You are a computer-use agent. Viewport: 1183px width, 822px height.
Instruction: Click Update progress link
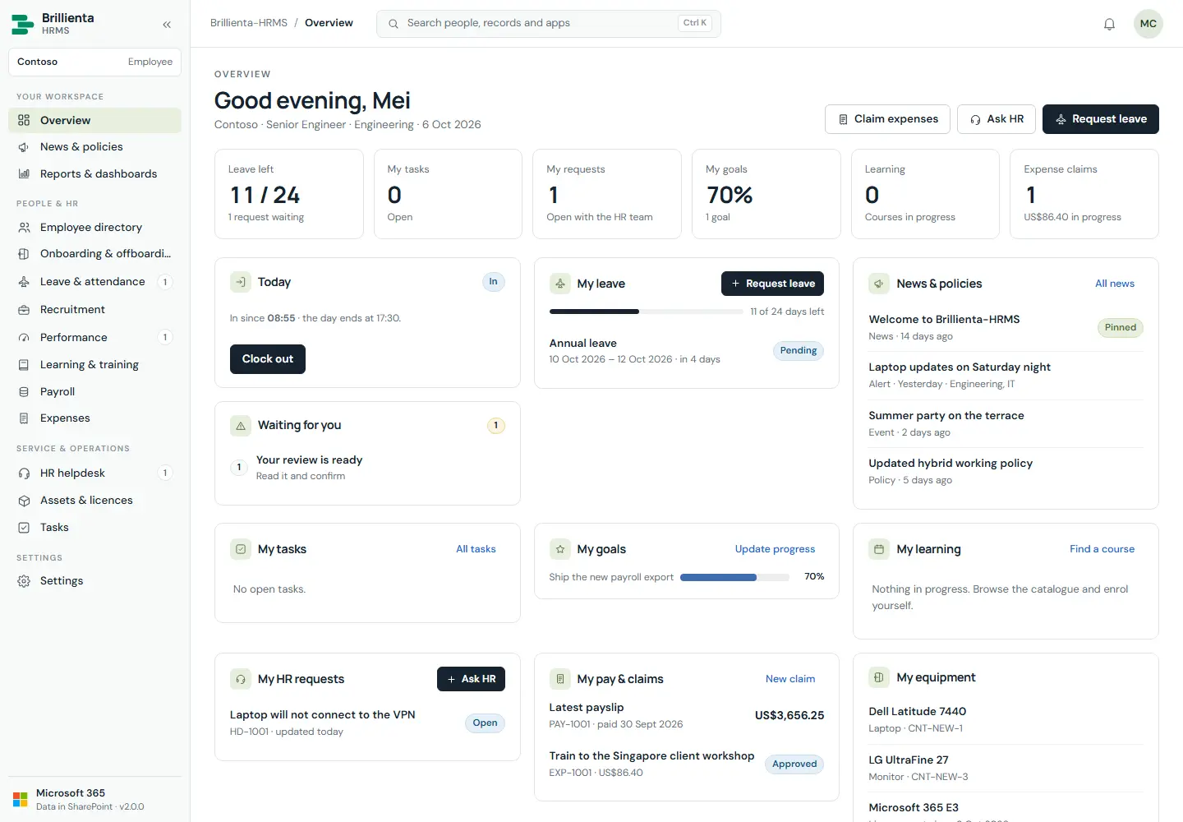(x=775, y=549)
